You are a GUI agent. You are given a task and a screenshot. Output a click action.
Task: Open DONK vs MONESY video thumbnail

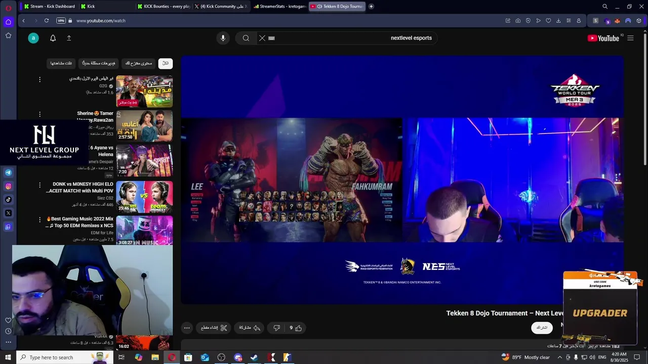[x=144, y=196]
